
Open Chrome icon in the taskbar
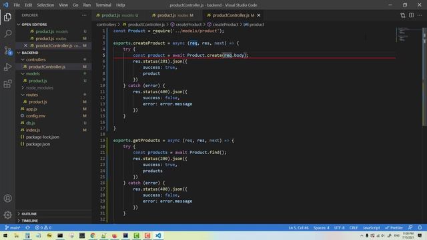[x=93, y=235]
